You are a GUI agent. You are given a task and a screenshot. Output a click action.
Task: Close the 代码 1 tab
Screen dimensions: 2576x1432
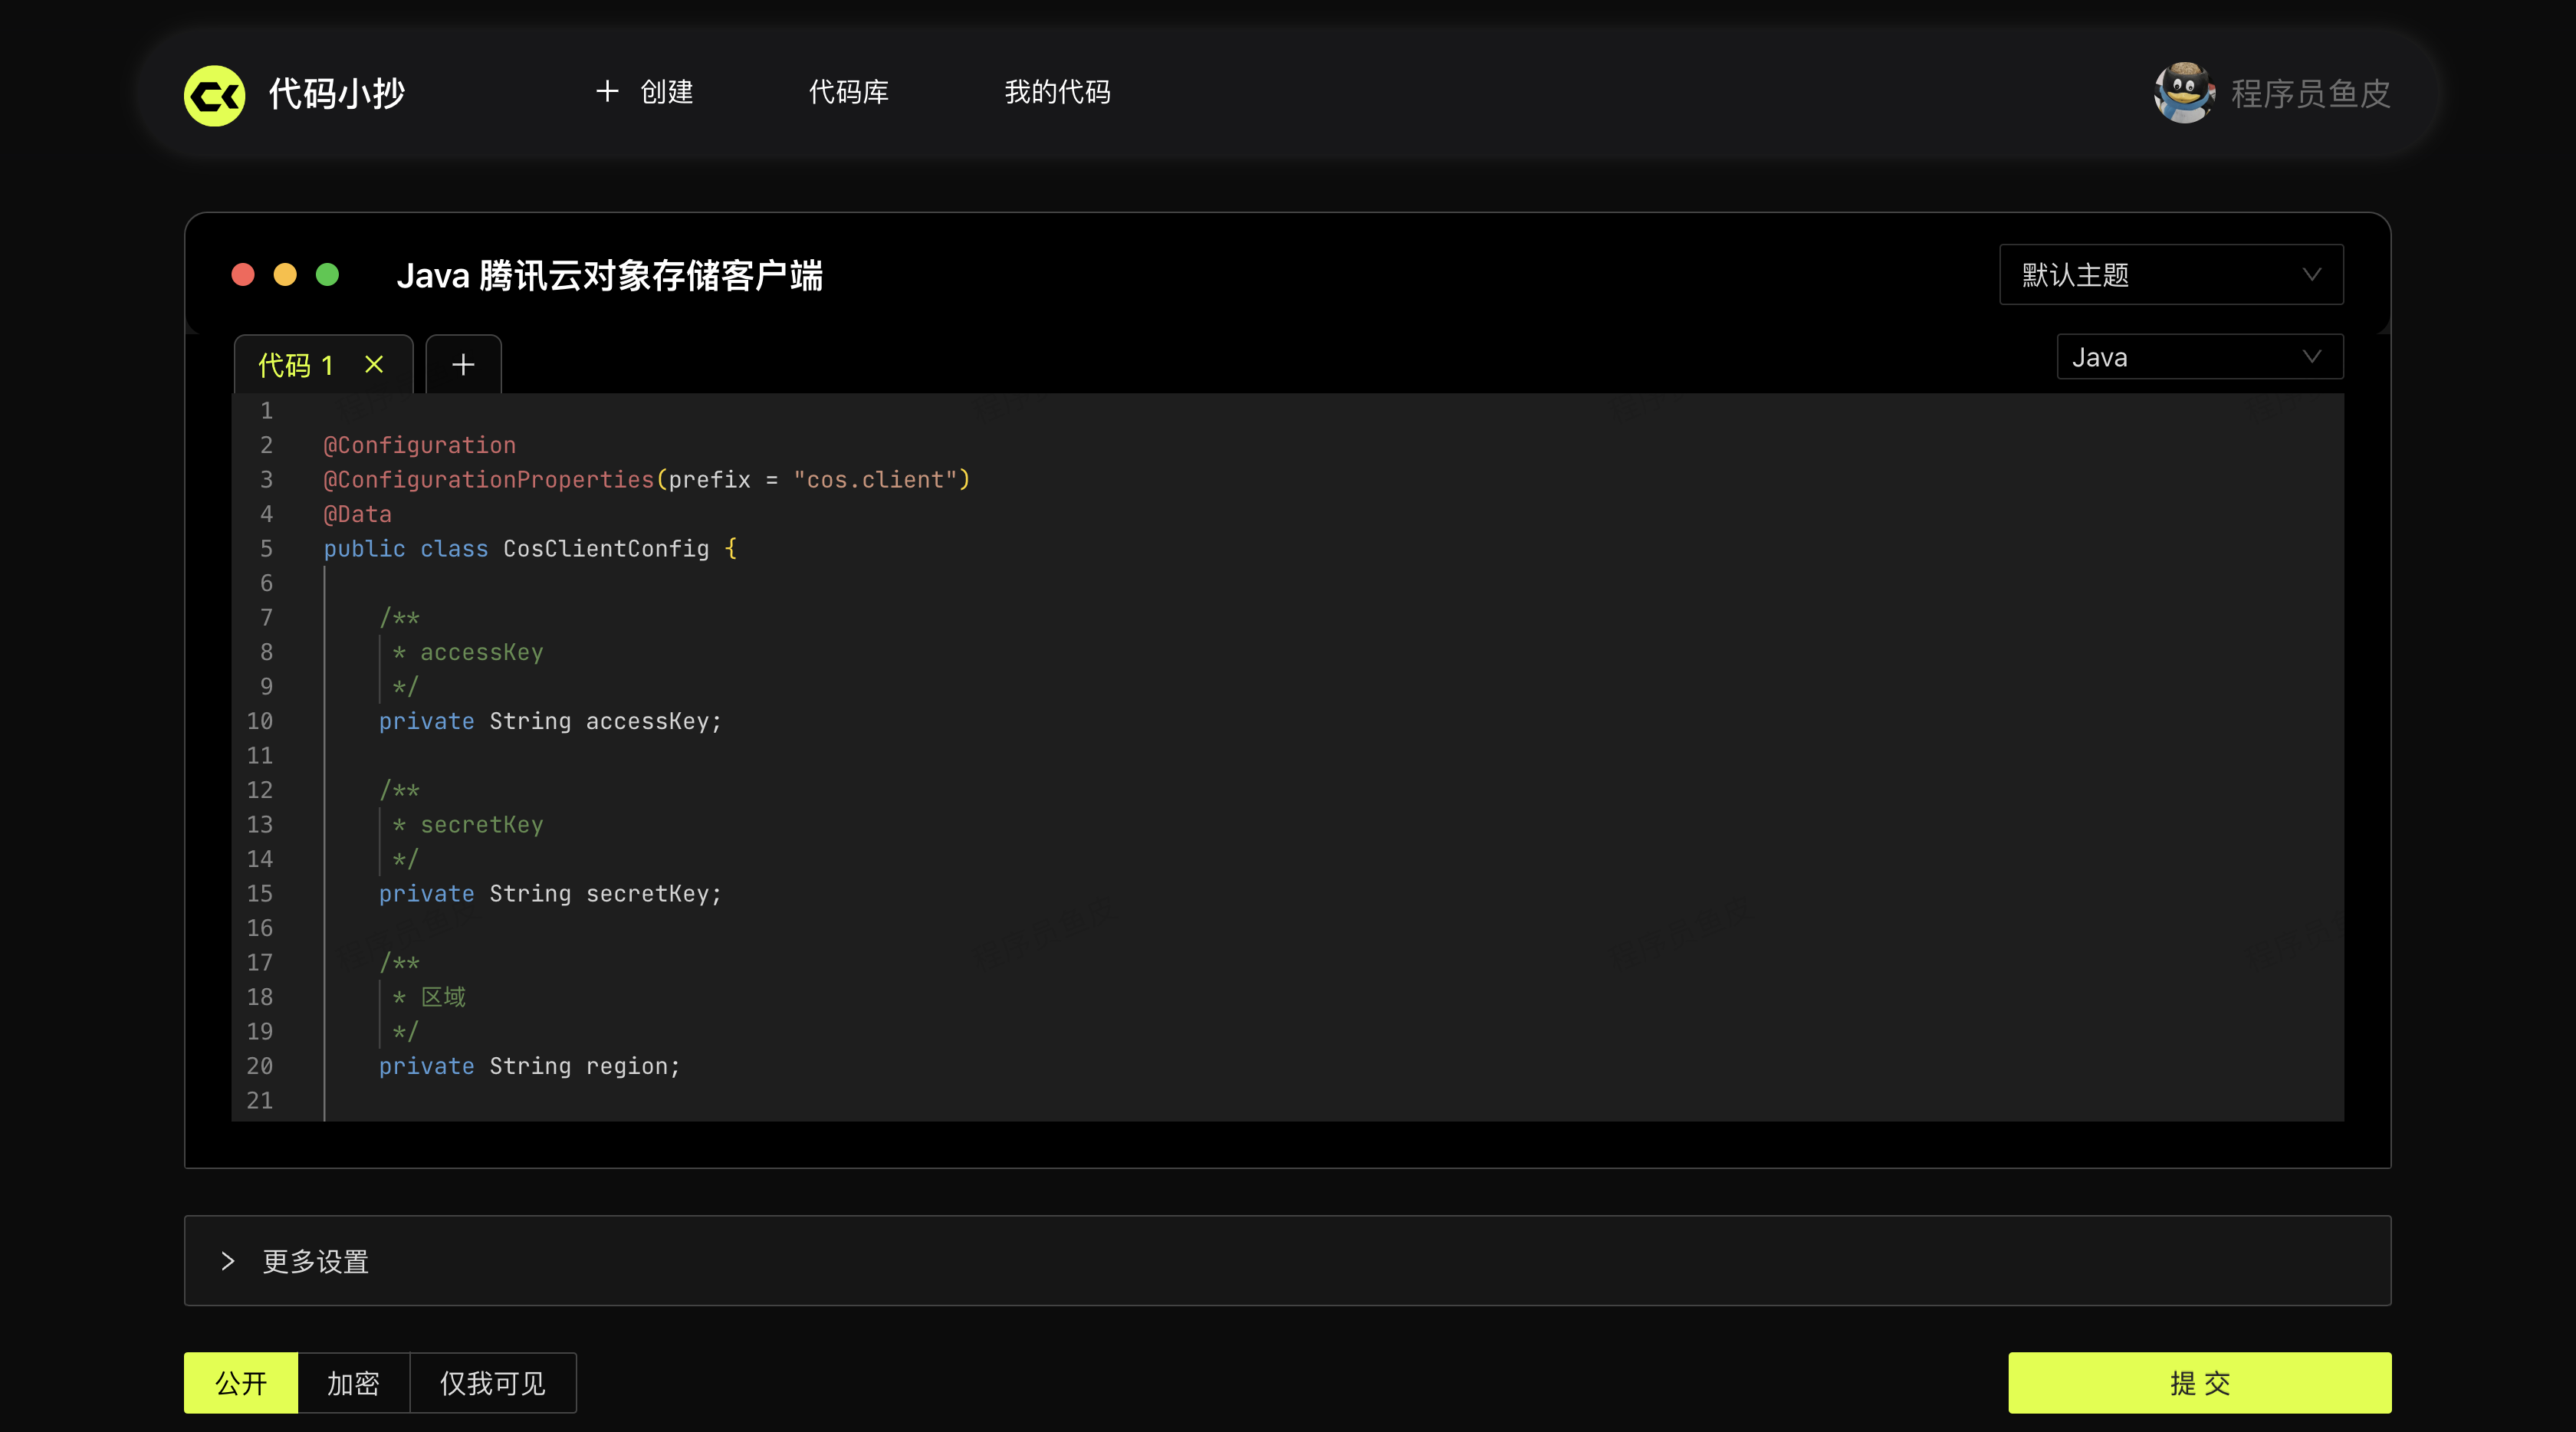point(374,364)
